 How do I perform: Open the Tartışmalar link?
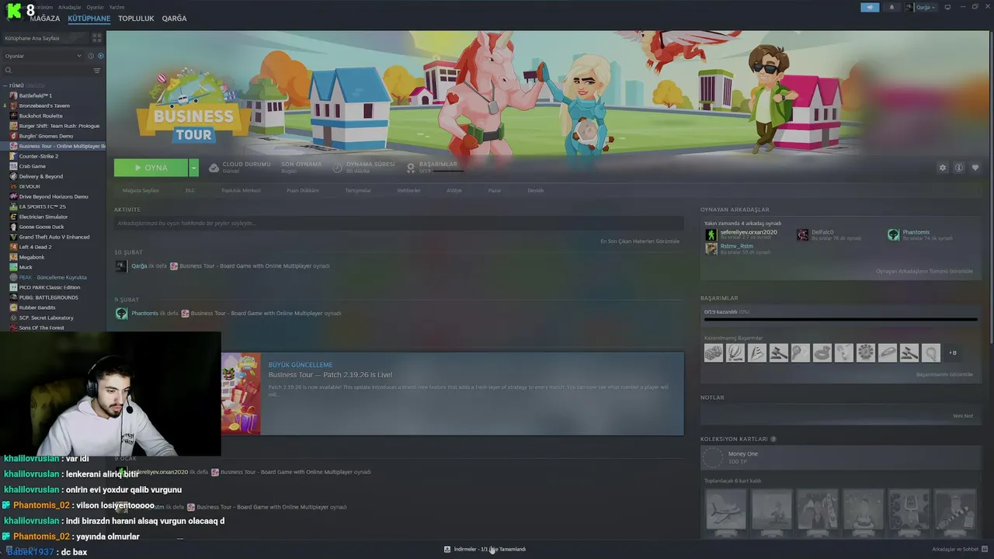358,190
